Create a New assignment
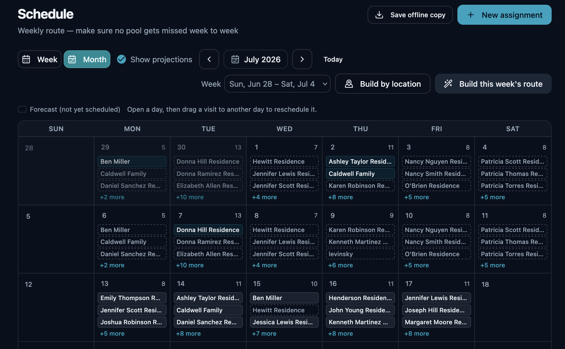Viewport: 565px width, 349px height. coord(504,15)
